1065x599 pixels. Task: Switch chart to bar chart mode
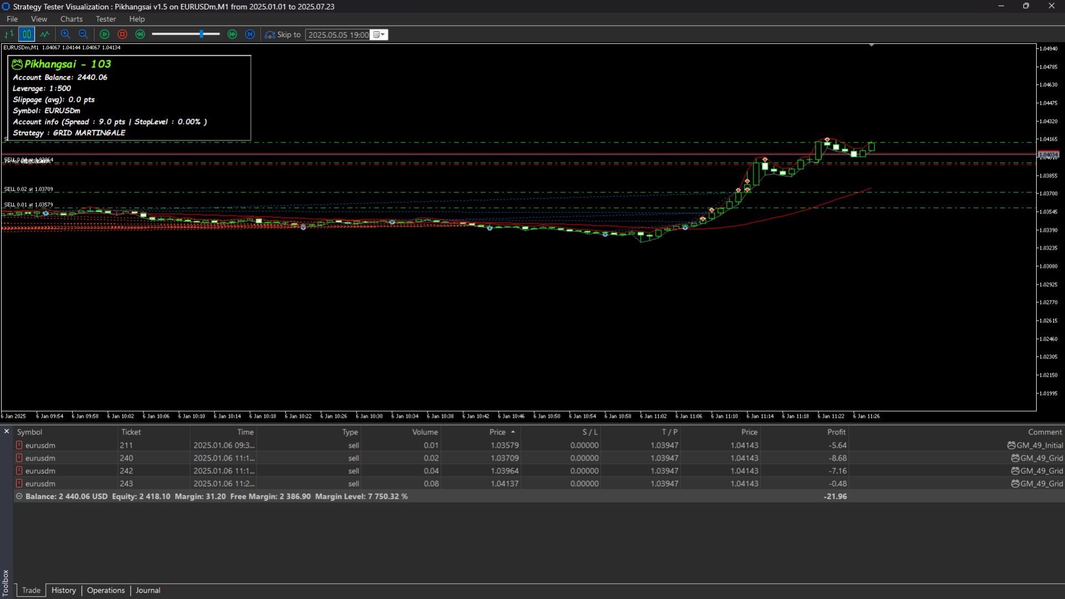click(9, 34)
